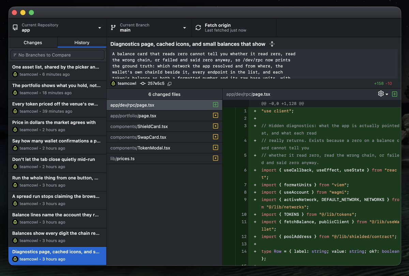Click the added-file icon next to app/dev/rpc/page.tsx

coord(215,105)
